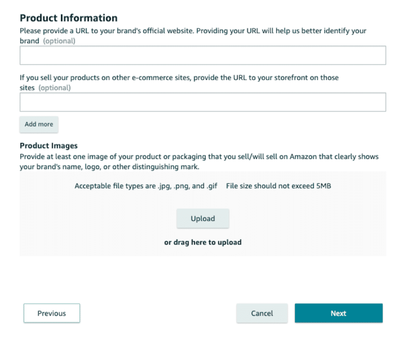Click the Previous button
The image size is (407, 339).
[51, 313]
